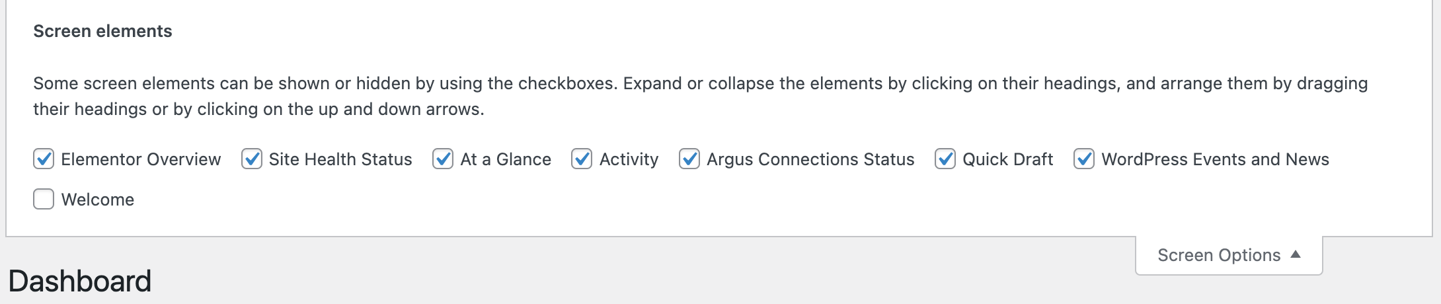
Task: Enable the Welcome checkbox
Action: click(x=44, y=200)
